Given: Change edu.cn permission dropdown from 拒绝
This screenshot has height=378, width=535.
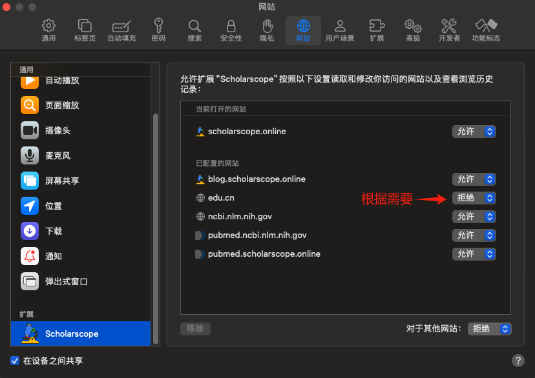Looking at the screenshot, I should (x=474, y=198).
